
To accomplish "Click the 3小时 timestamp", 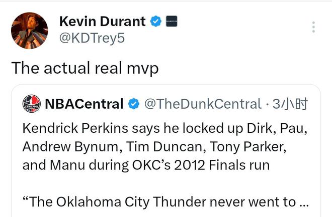I will click(x=289, y=104).
